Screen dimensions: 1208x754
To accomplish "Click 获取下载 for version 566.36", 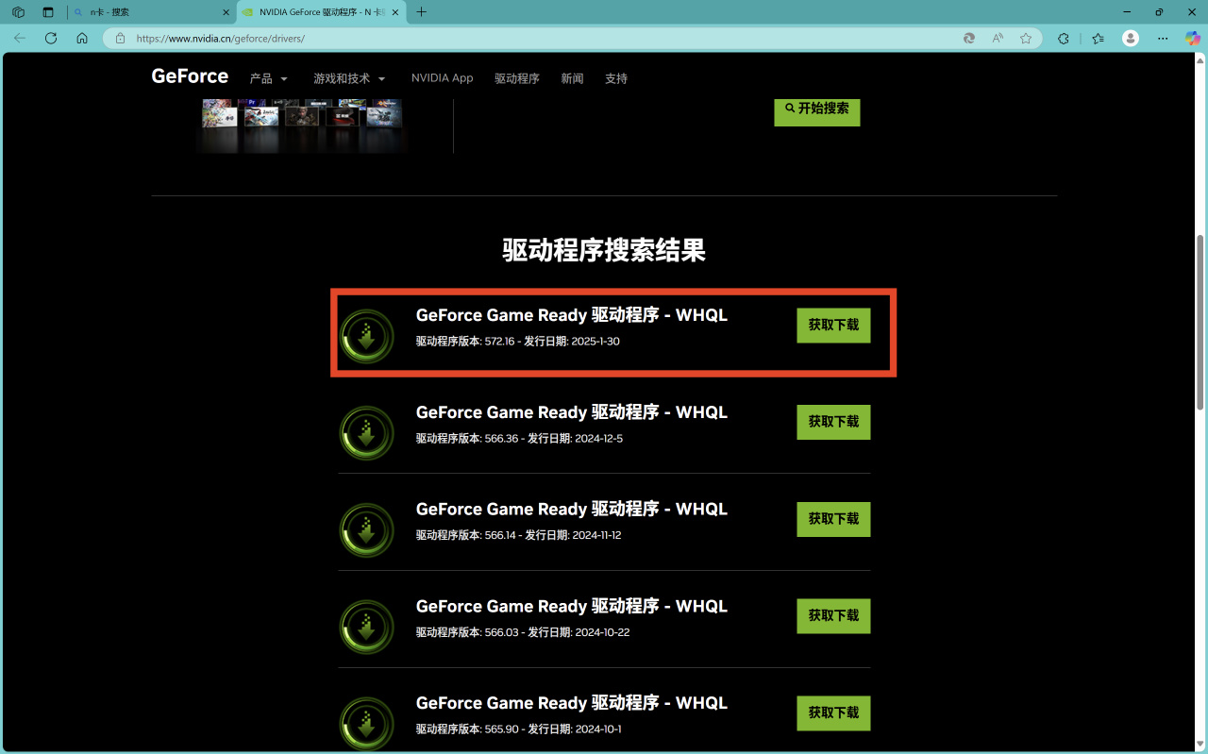I will coord(833,422).
